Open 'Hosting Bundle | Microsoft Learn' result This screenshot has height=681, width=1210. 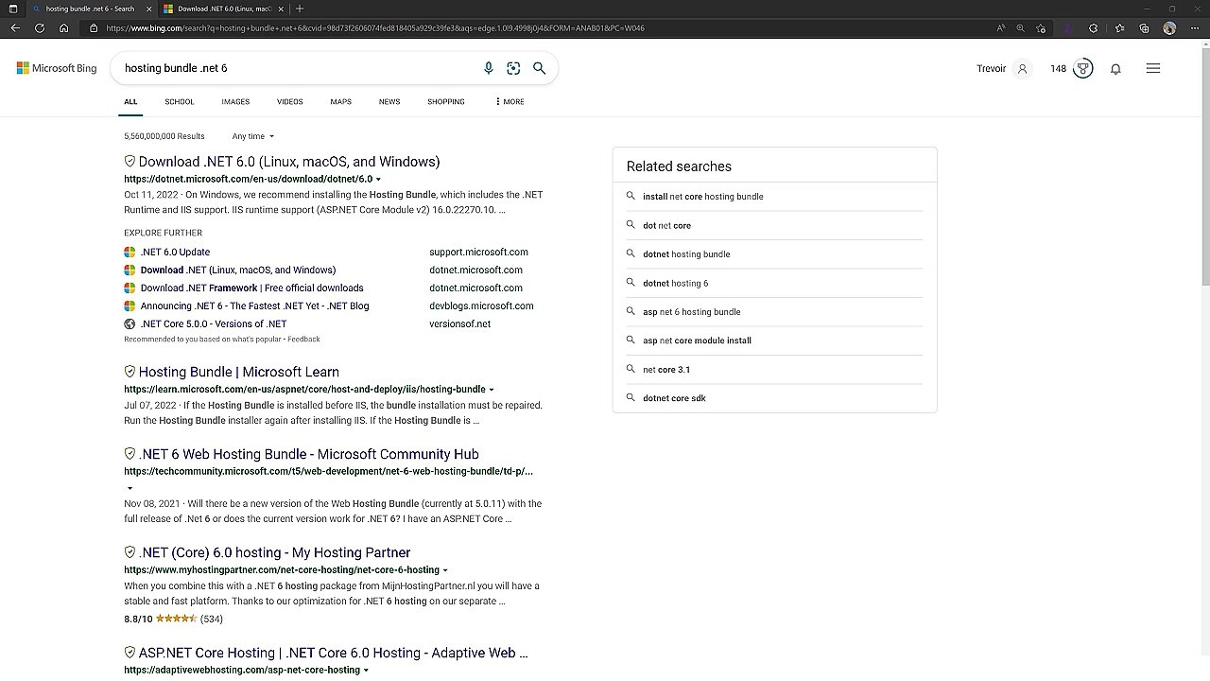coord(239,372)
